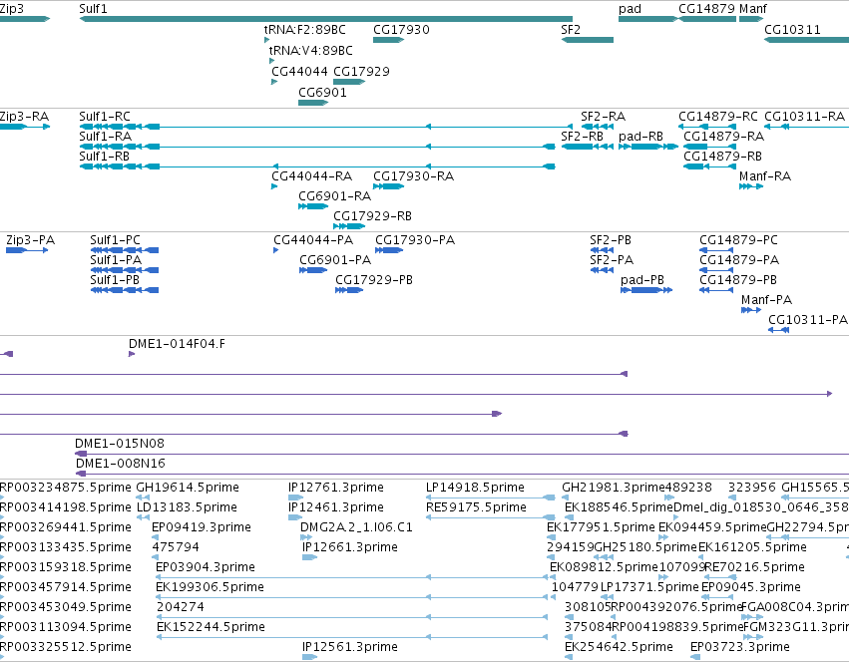
Task: Select the Sulf1-PB protein label
Action: (115, 280)
